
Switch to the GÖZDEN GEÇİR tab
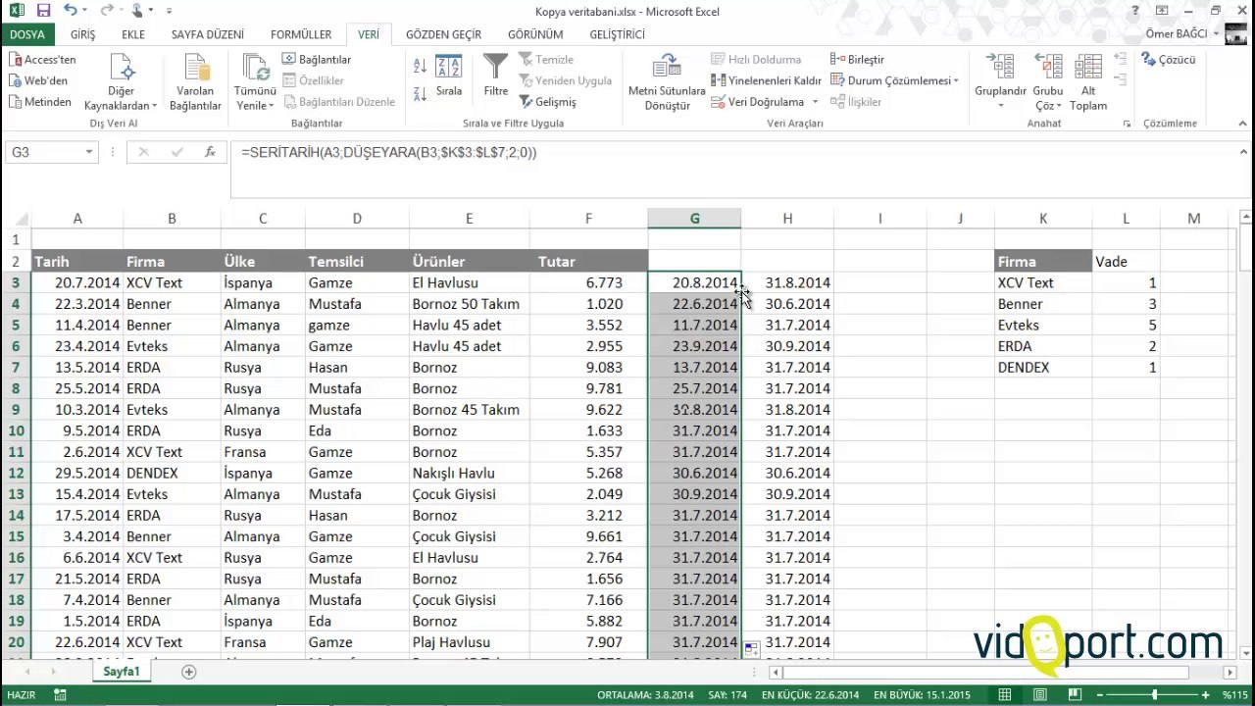point(443,34)
